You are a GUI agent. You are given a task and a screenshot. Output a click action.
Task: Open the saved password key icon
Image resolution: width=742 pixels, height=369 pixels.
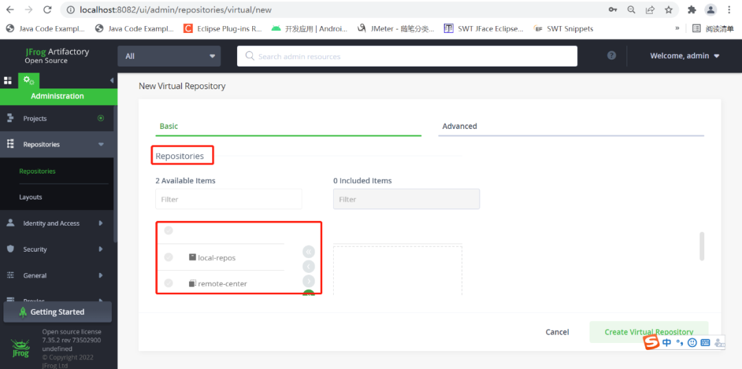click(x=612, y=10)
